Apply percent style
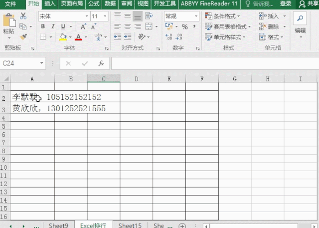The image size is (319, 228). point(185,26)
